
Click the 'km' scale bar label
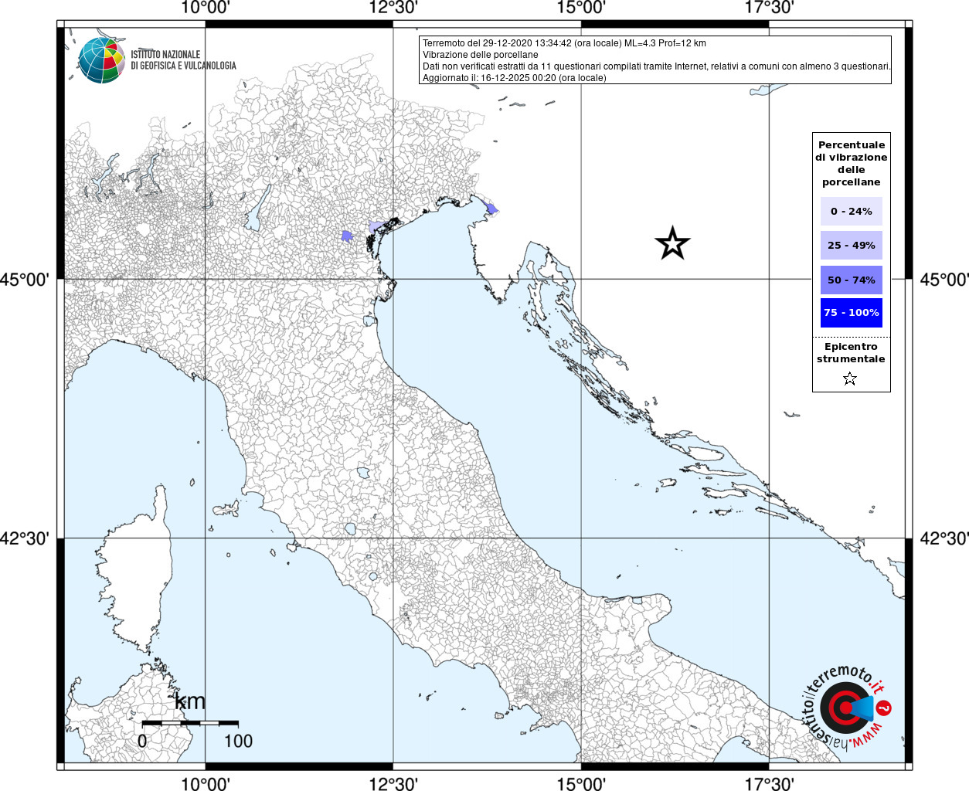(x=189, y=701)
